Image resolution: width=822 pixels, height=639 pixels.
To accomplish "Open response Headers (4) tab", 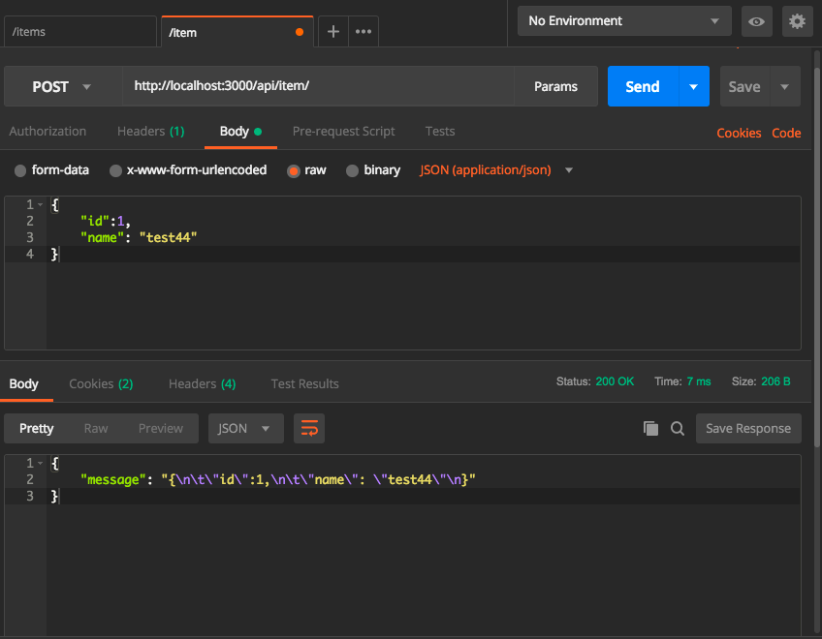I will point(203,384).
